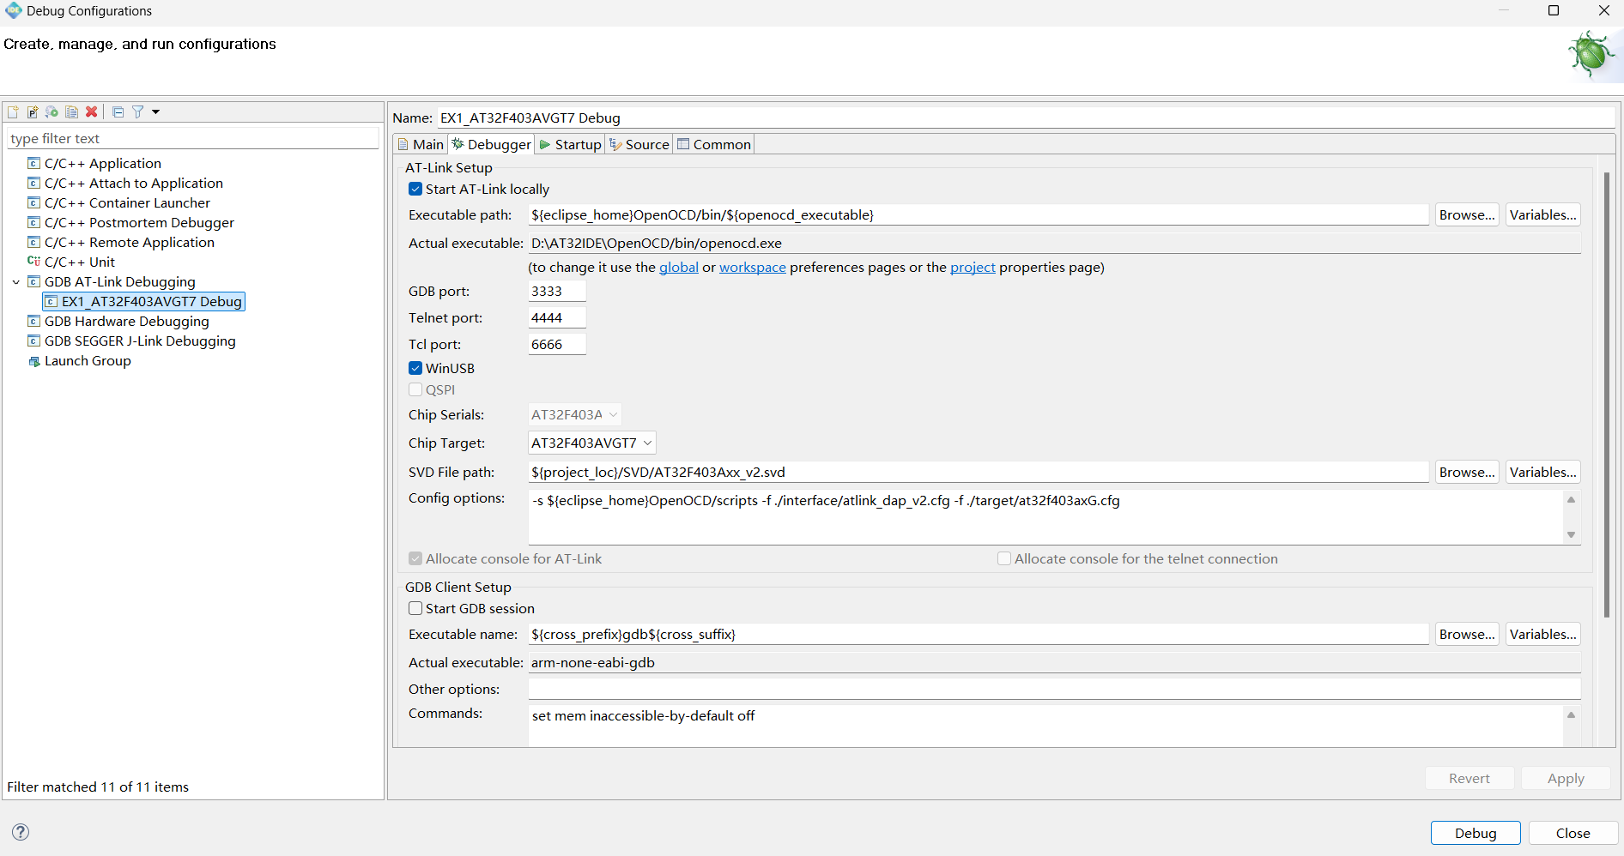Switch to the Source tab
The width and height of the screenshot is (1624, 856).
[639, 144]
